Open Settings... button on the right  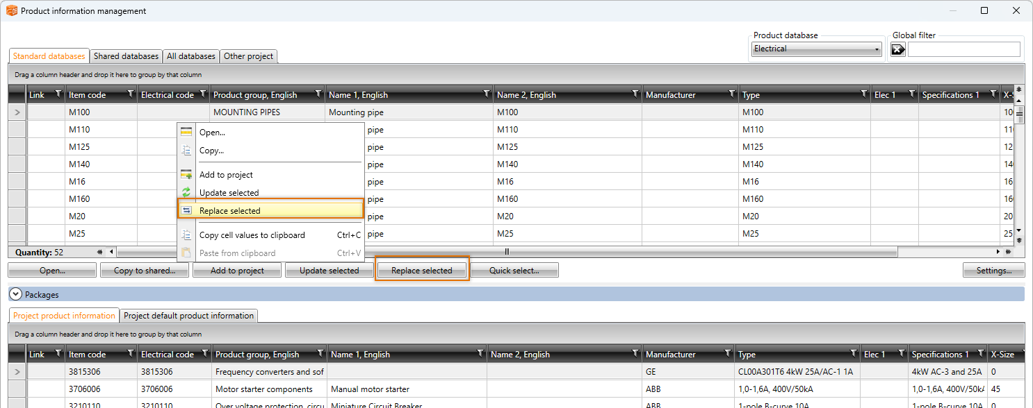coord(993,271)
